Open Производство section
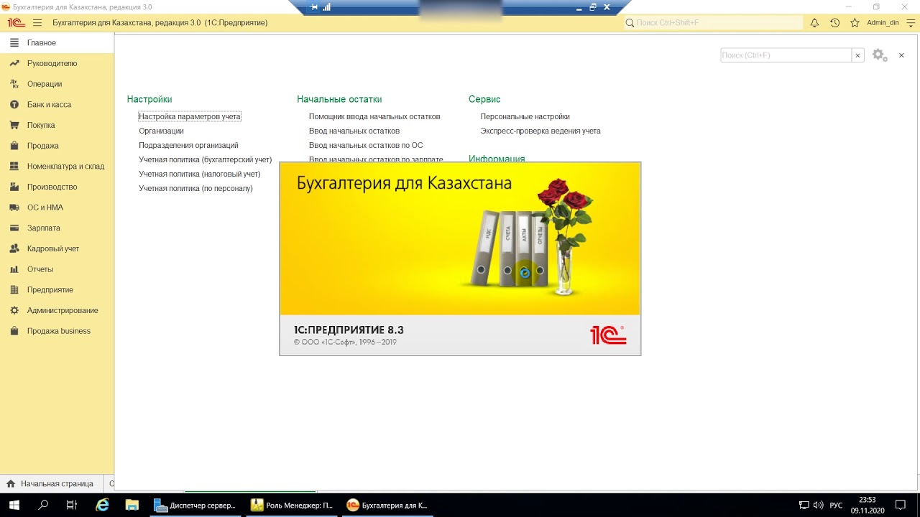Screen dimensions: 920x517 click(57, 187)
